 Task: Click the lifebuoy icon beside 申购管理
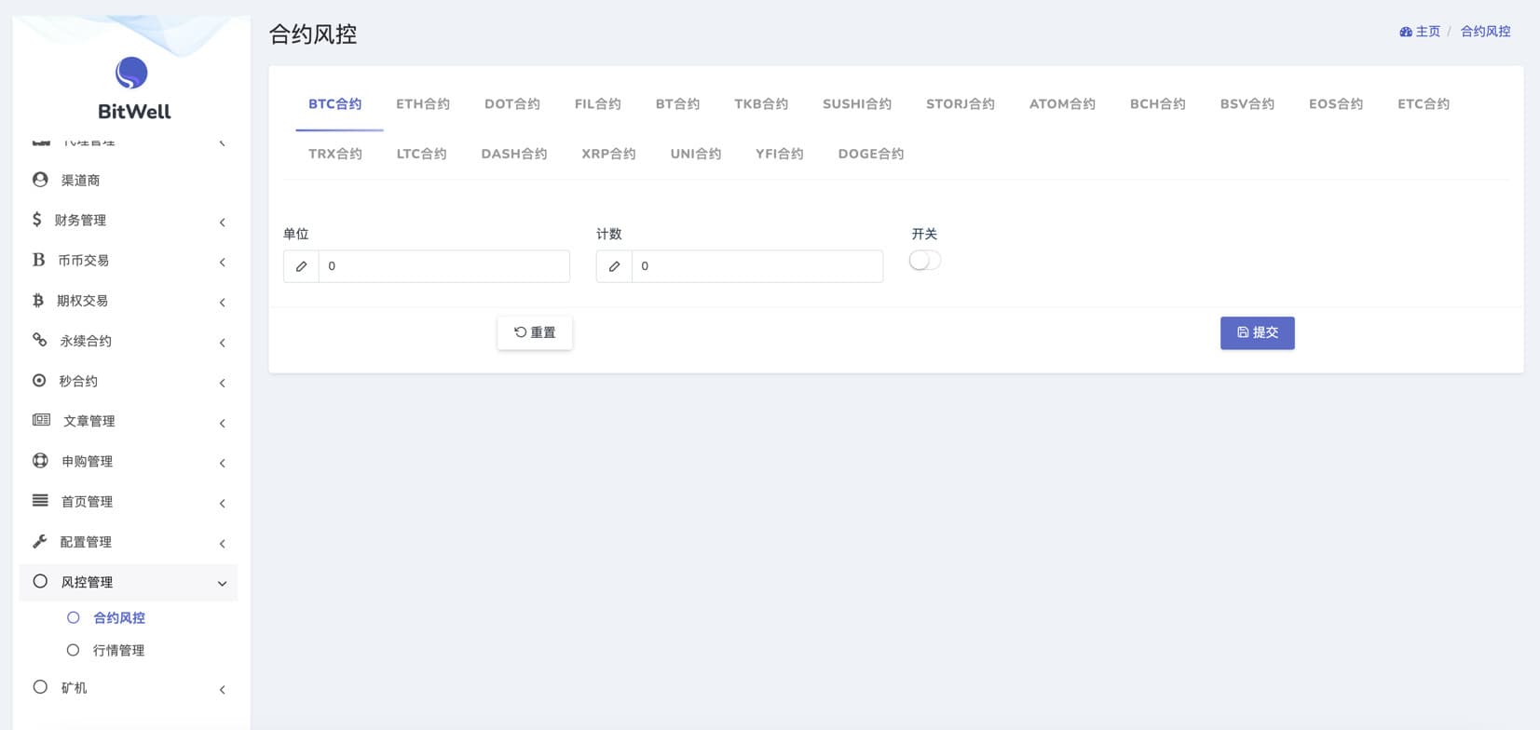[40, 461]
